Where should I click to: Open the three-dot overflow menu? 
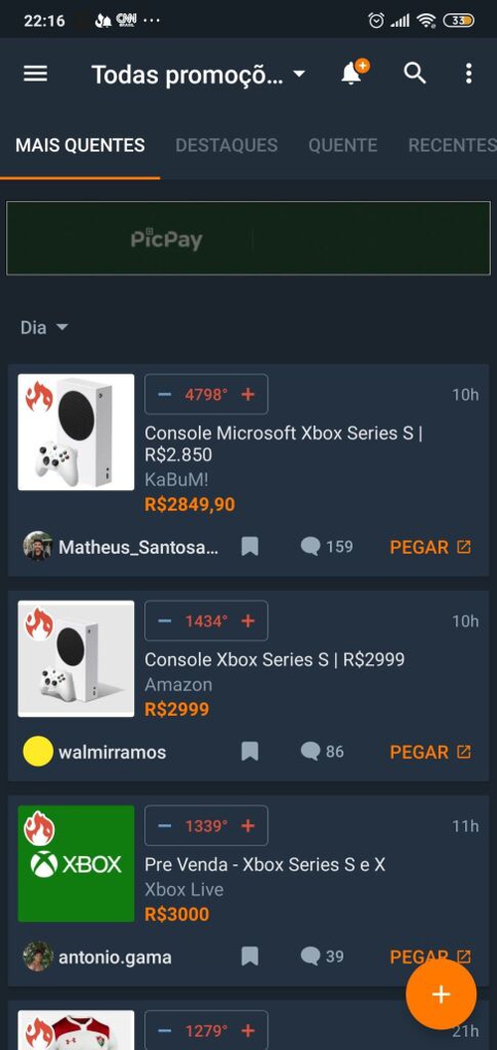click(469, 73)
